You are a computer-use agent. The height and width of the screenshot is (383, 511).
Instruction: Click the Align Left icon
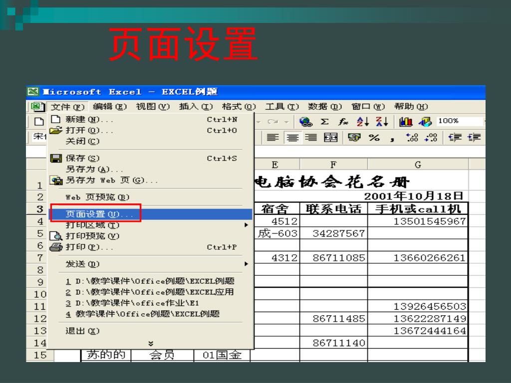pos(272,138)
